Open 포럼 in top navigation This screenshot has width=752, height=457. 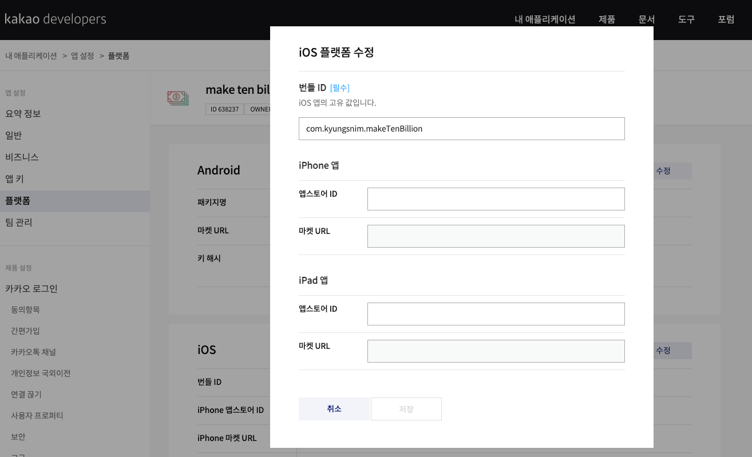[726, 19]
